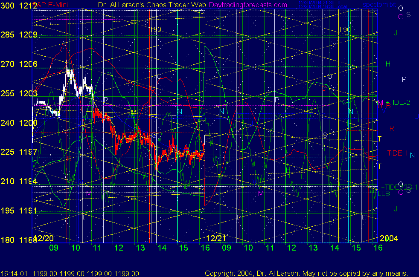Viewport: 419px width, 277px height.
Task: Click hour 09 under the 12/21 session
Action: click(227, 248)
